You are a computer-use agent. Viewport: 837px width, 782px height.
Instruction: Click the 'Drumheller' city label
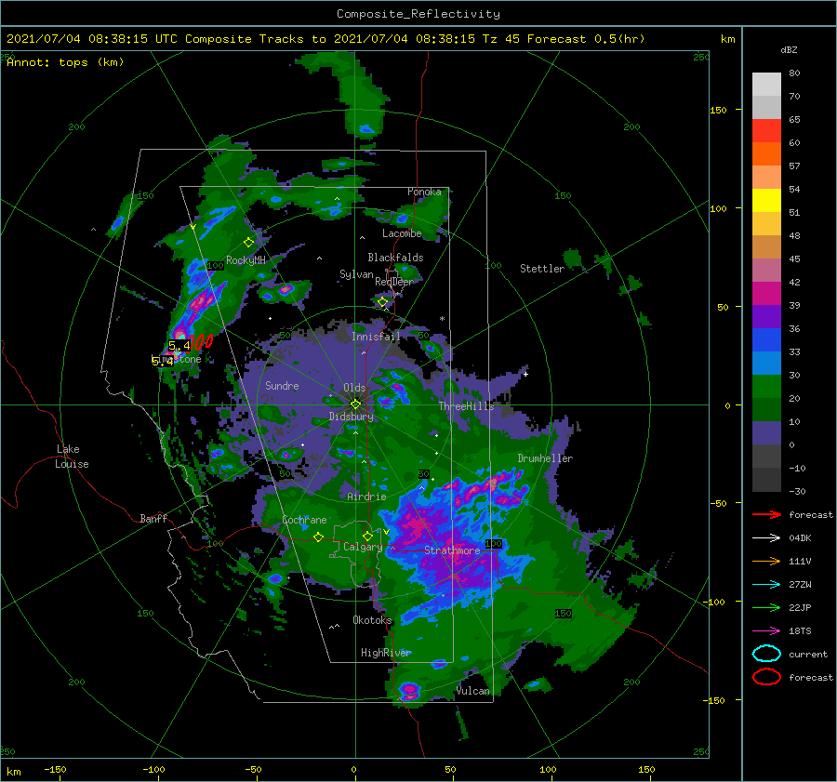click(x=545, y=458)
